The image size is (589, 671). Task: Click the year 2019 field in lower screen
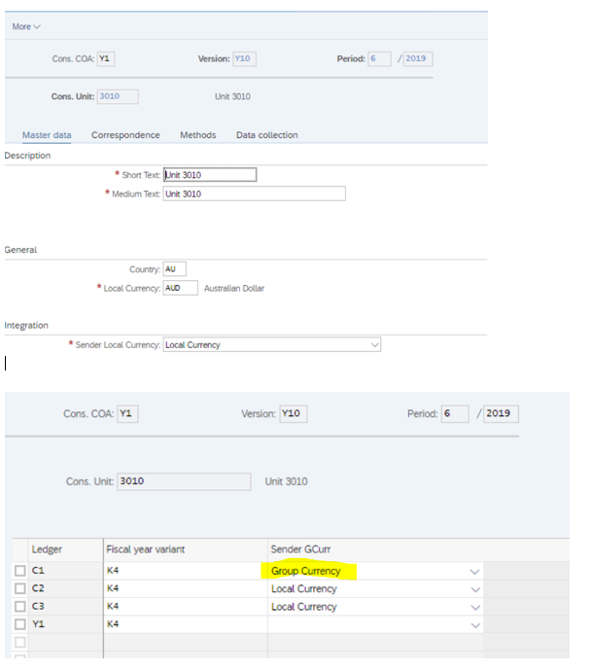pyautogui.click(x=501, y=414)
